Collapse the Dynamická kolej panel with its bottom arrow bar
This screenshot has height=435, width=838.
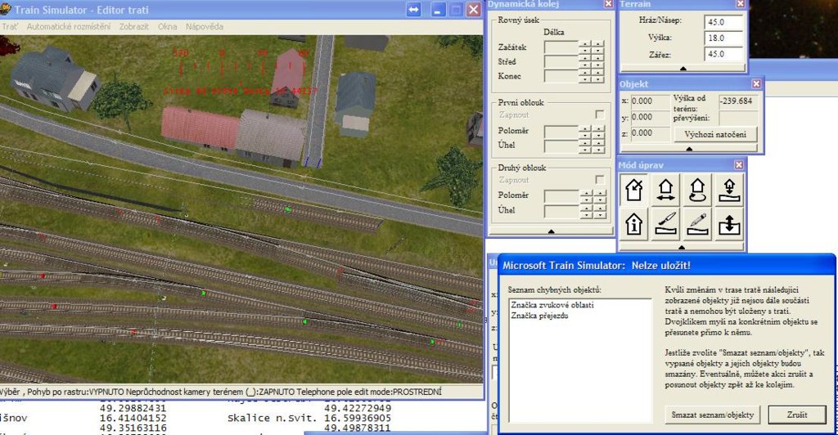[x=551, y=231]
